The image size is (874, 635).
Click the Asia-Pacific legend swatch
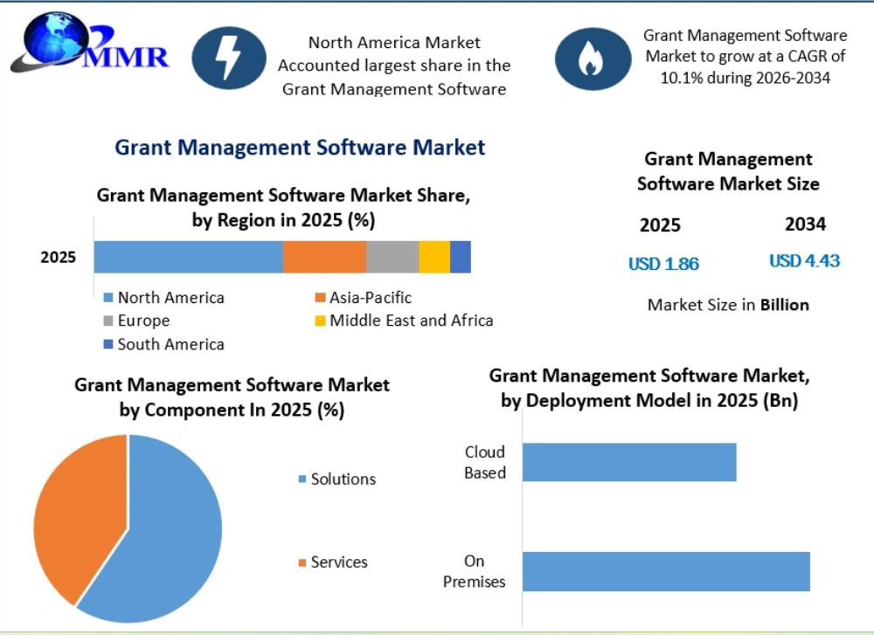click(x=320, y=298)
